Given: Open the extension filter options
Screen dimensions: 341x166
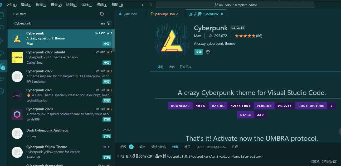Looking at the screenshot, I should click(x=109, y=23).
